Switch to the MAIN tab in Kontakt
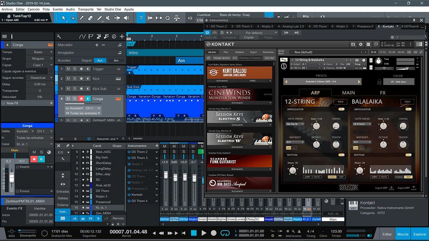The width and height of the screenshot is (429, 241). 349,93
